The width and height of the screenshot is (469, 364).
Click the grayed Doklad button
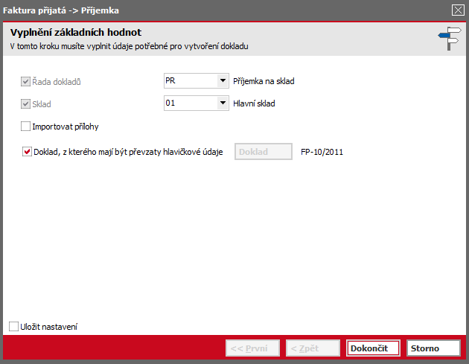tap(264, 152)
